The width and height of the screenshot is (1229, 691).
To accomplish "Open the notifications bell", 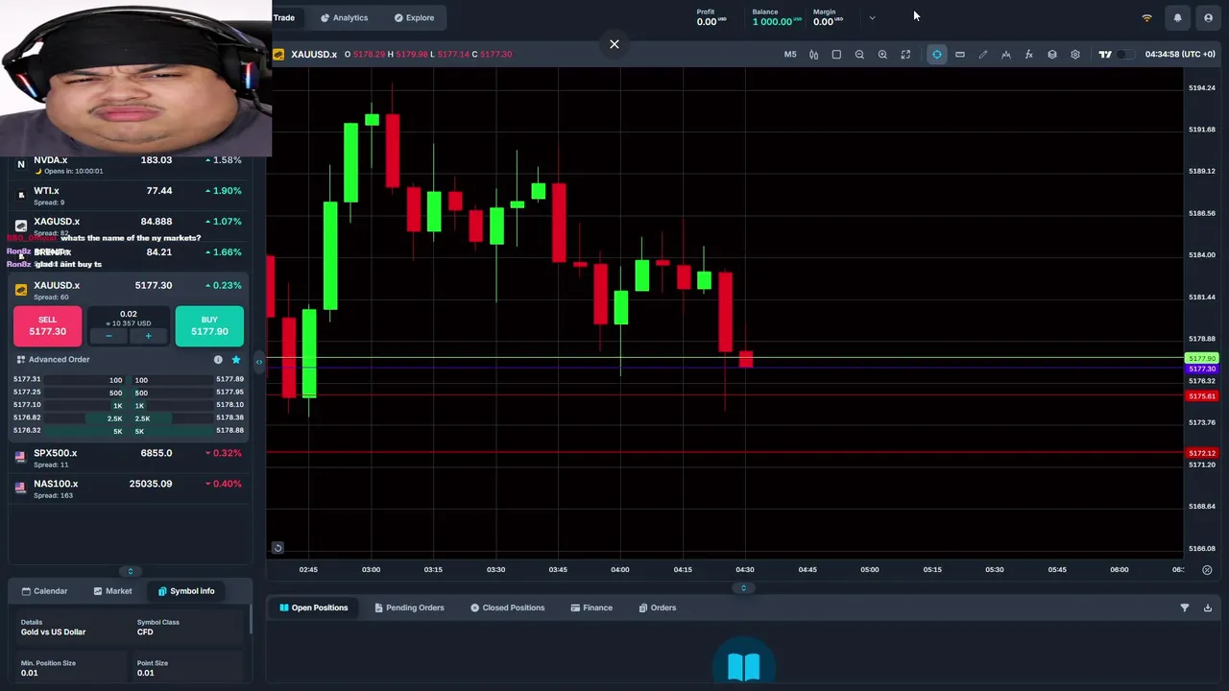I will (x=1177, y=18).
